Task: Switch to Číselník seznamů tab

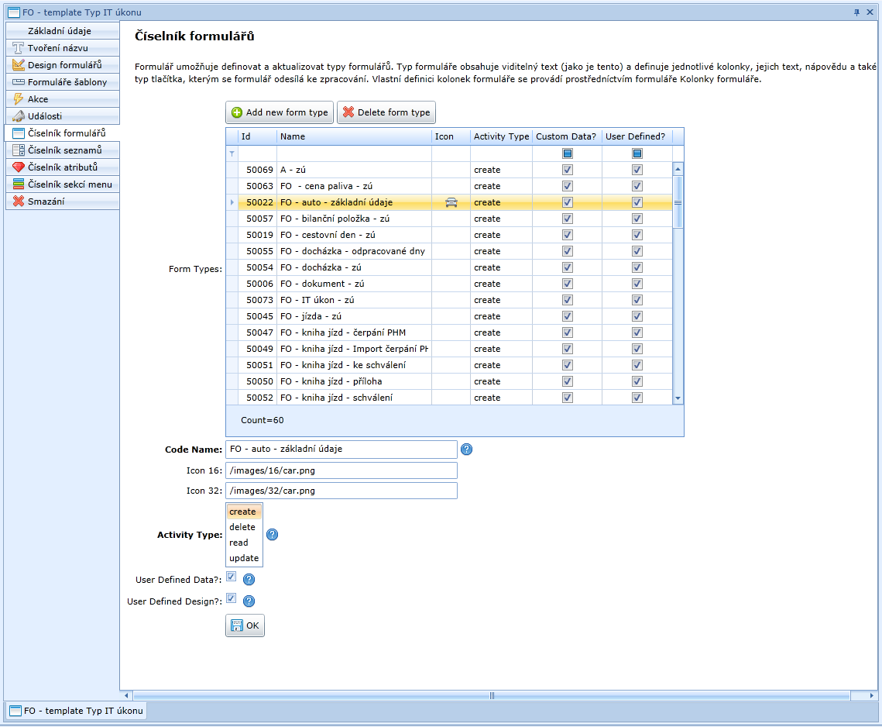Action: (x=63, y=150)
